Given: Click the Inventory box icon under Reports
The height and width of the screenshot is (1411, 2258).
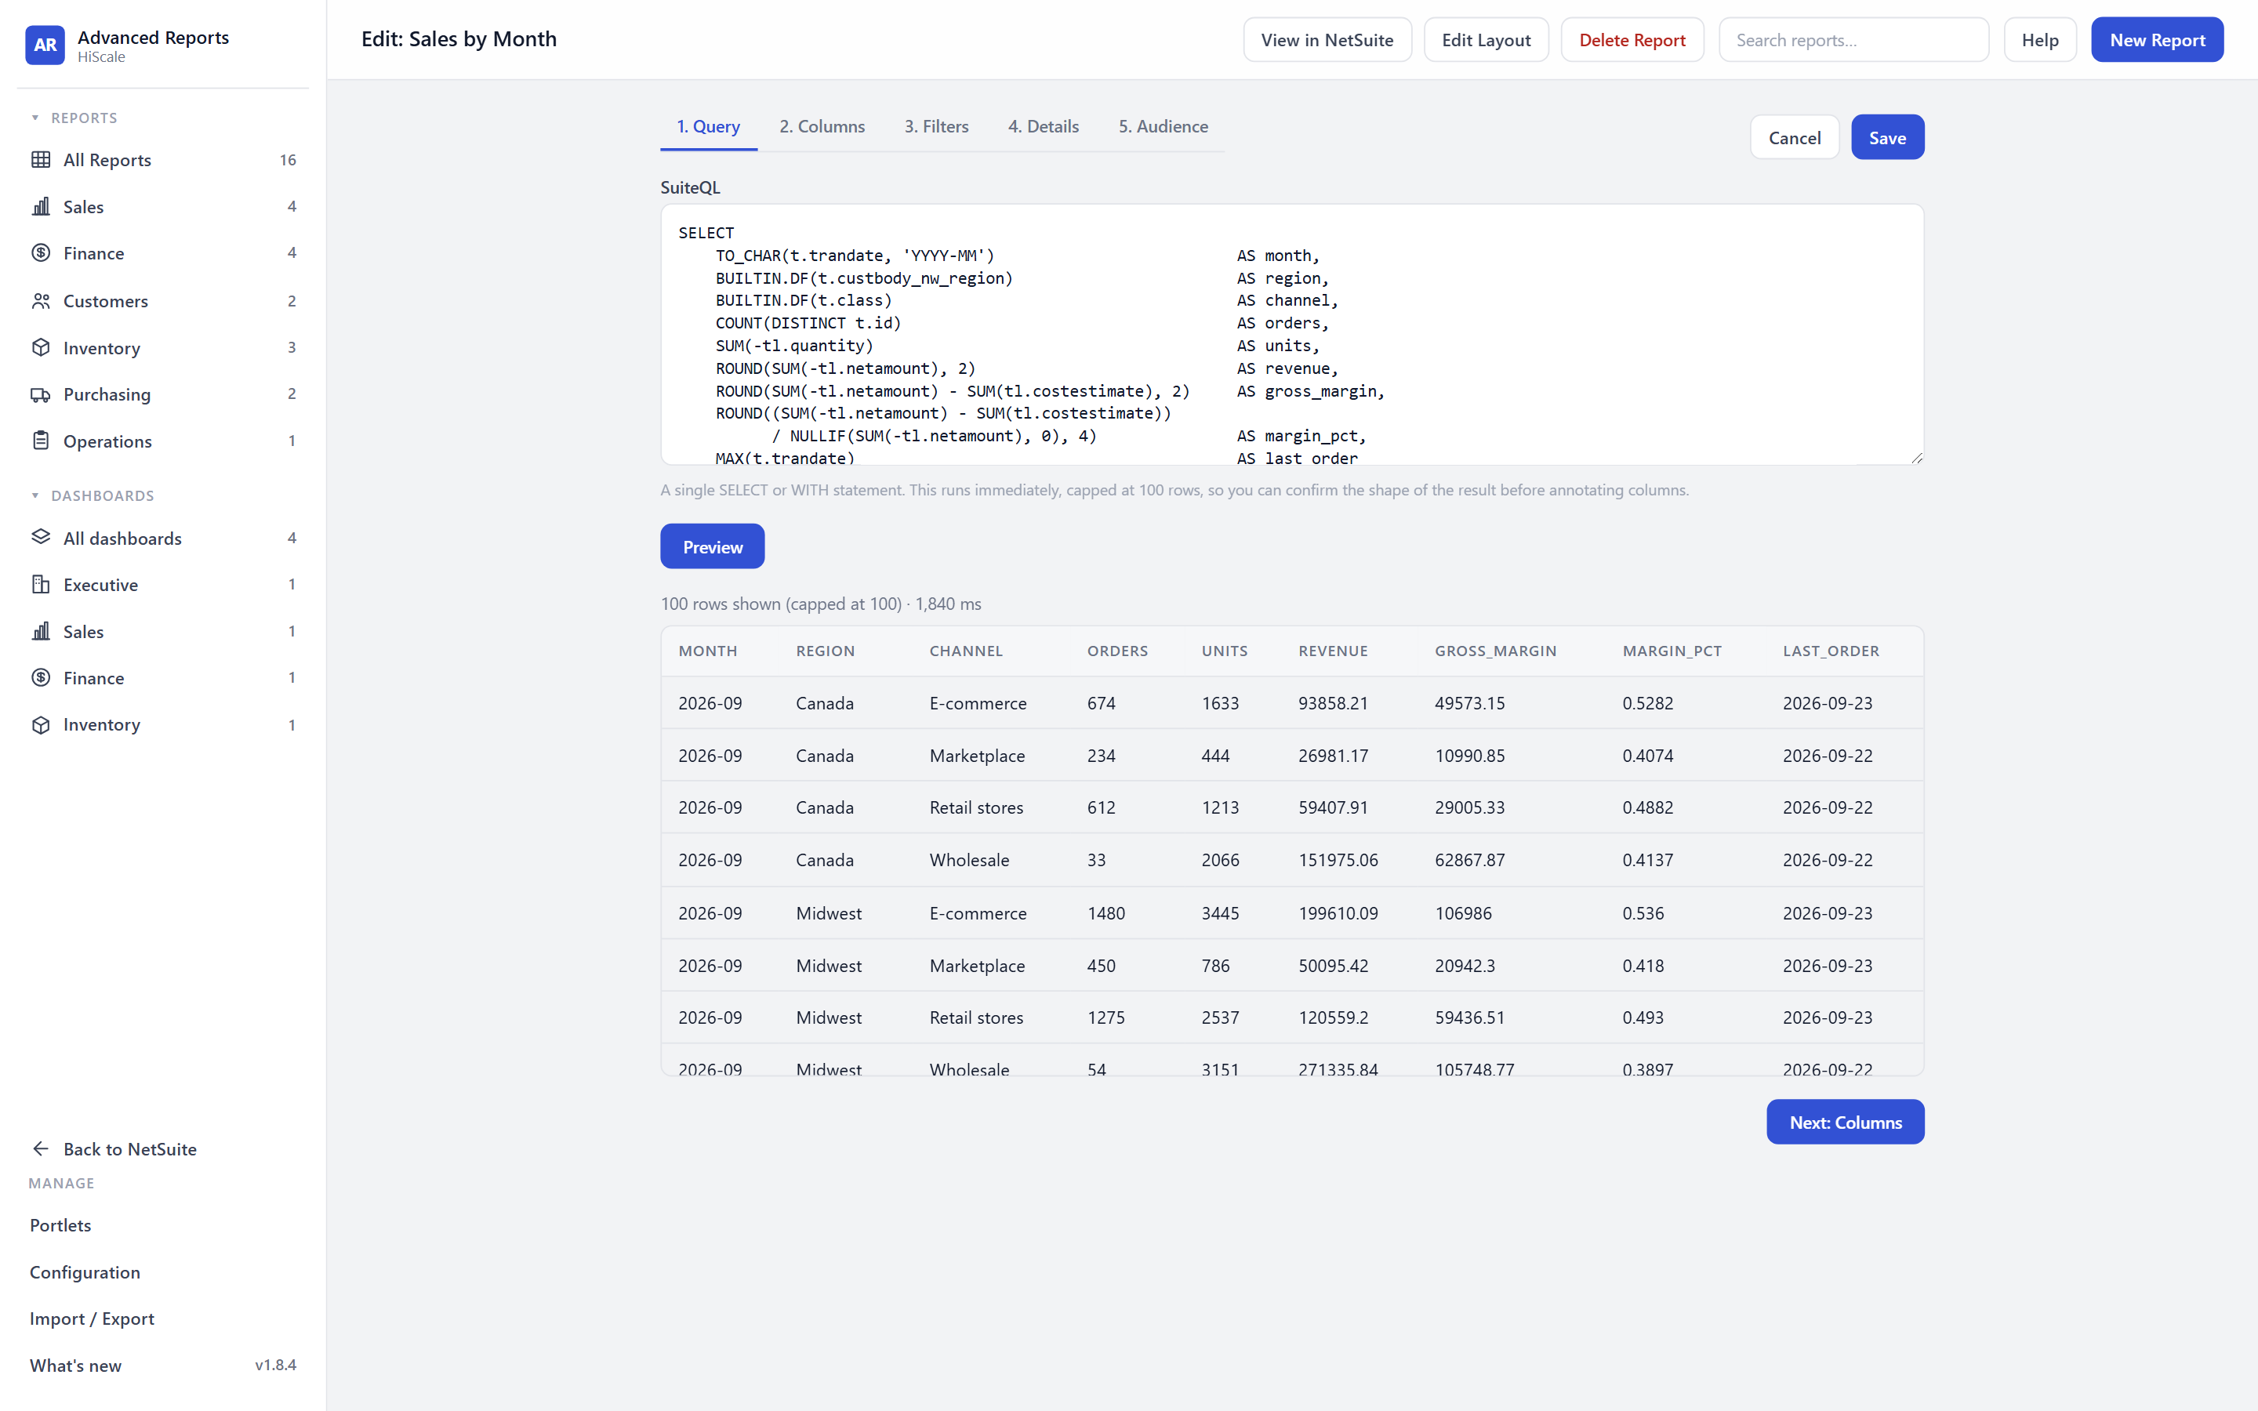Looking at the screenshot, I should (41, 347).
